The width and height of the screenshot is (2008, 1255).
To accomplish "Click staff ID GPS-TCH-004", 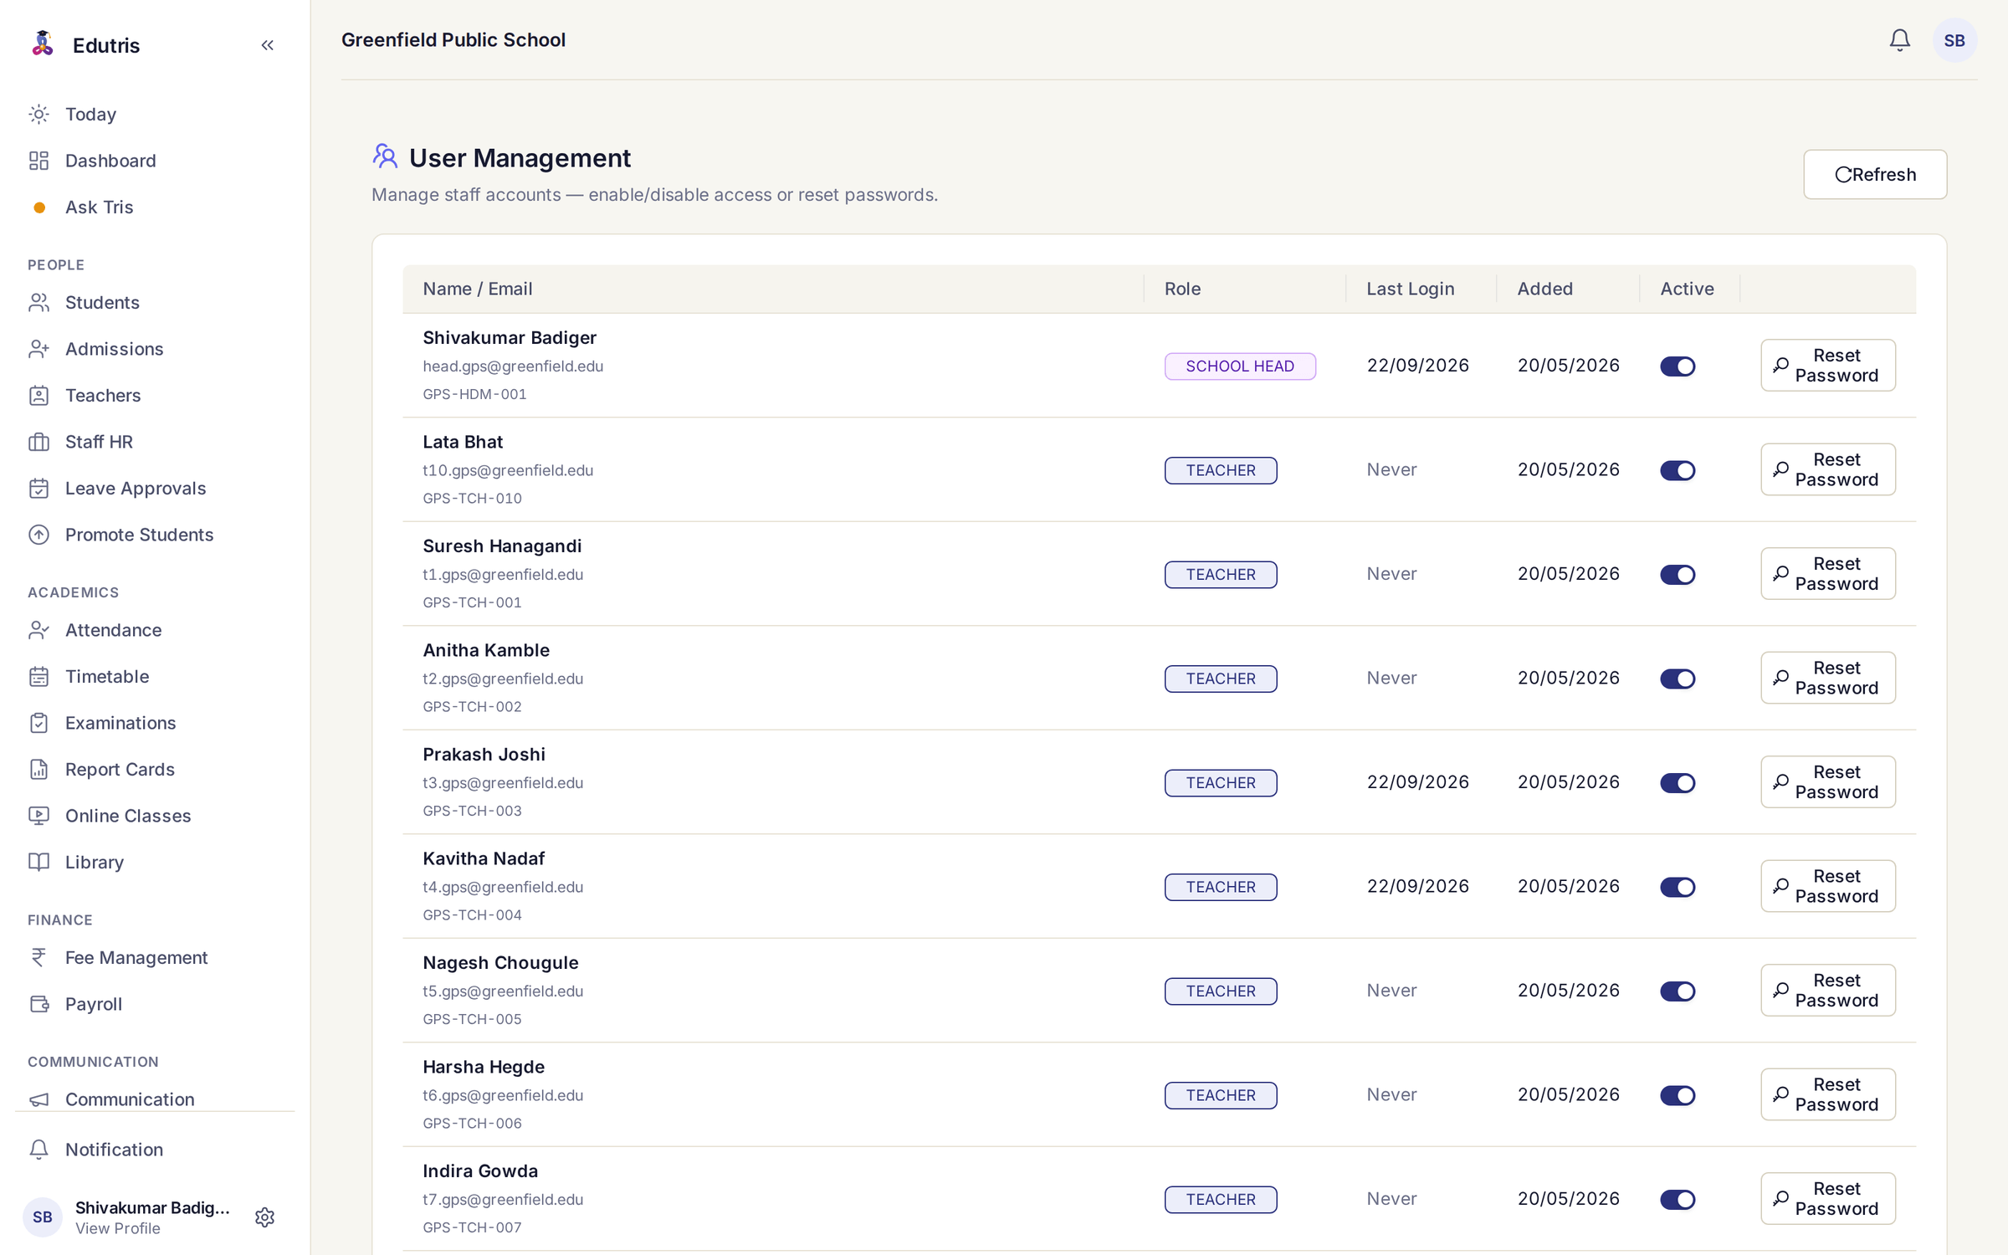I will click(472, 914).
